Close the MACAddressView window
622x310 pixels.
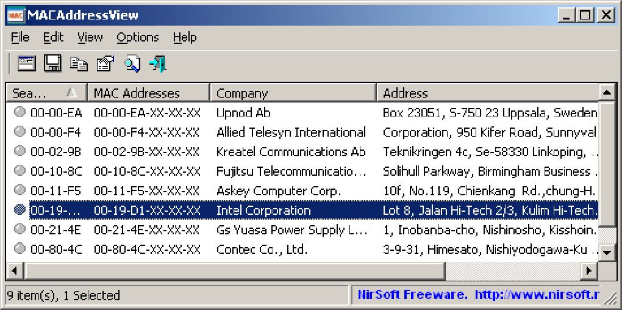[606, 15]
